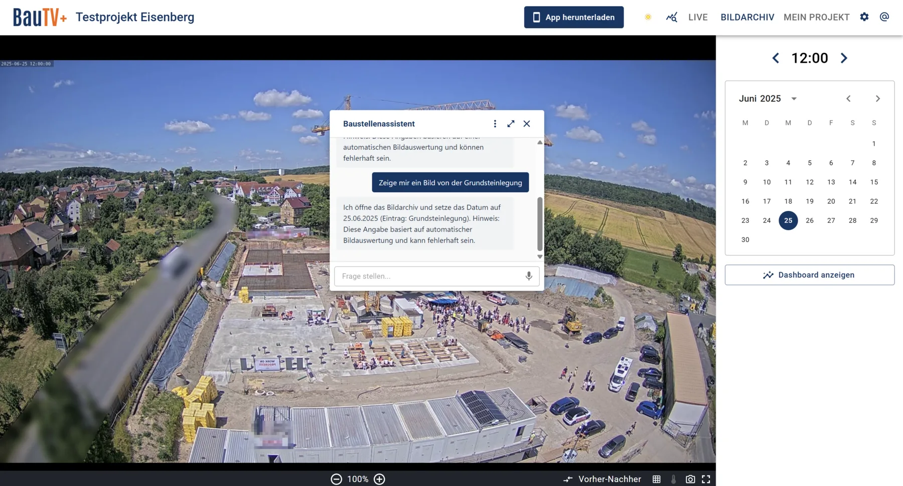Switch to the LIVE view
Screen dimensions: 903x486
[698, 17]
